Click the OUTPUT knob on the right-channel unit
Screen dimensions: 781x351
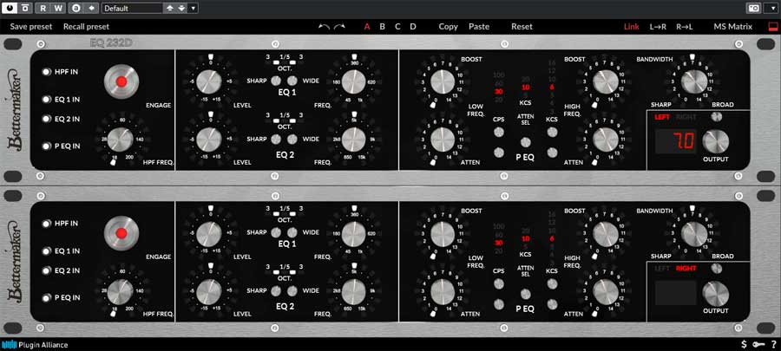click(x=716, y=293)
